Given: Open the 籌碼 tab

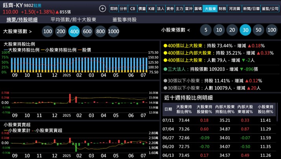Looking at the screenshot, I should pos(198,9).
